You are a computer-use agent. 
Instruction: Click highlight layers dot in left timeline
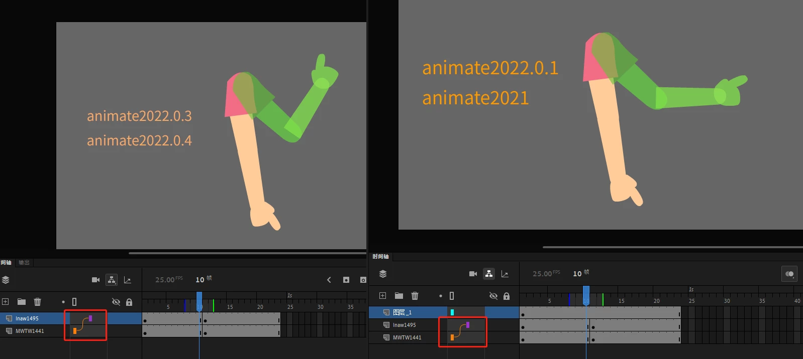[63, 302]
